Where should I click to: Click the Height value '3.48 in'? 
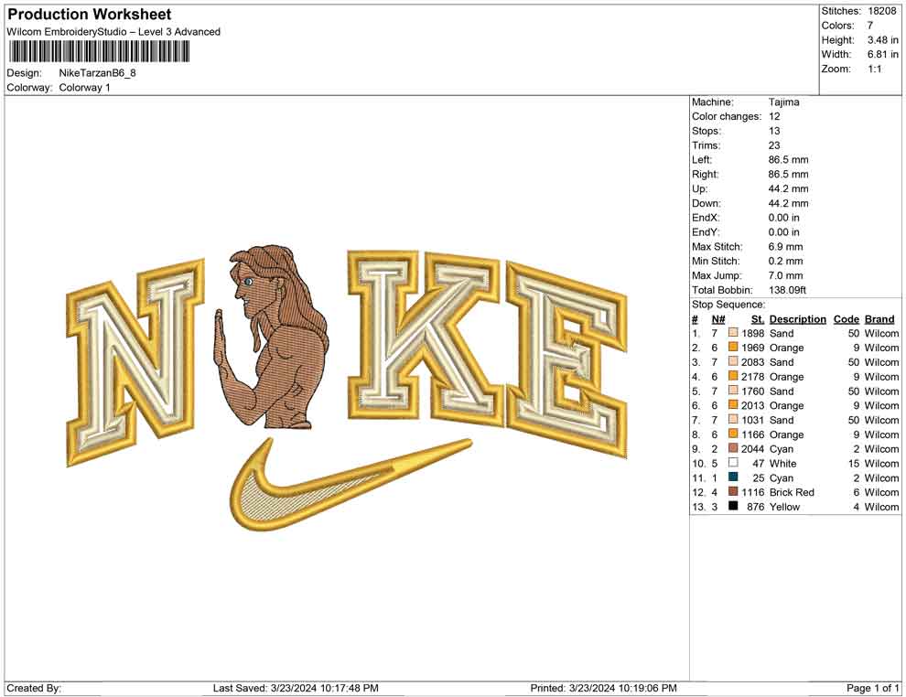point(883,40)
